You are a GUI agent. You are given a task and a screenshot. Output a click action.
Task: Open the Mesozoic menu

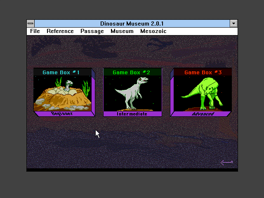click(153, 31)
